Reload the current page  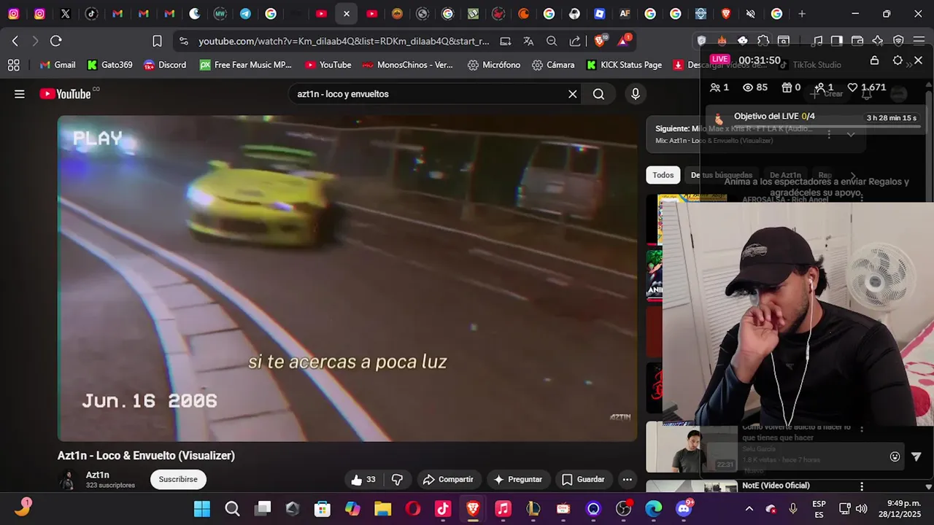coord(55,41)
